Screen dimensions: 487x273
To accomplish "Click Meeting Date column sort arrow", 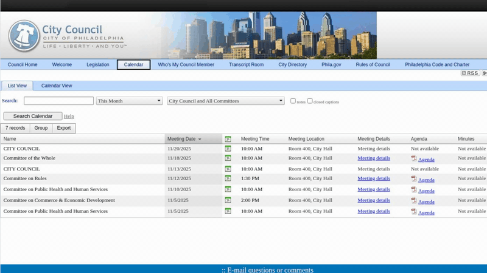I will click(200, 140).
